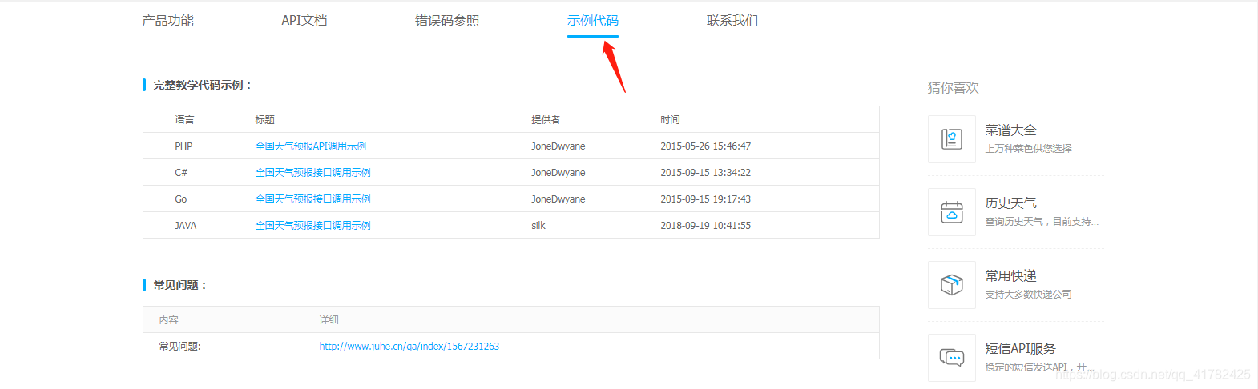Open the 历史天气 recommendation title
Screen dimensions: 1258x389
[x=1010, y=203]
